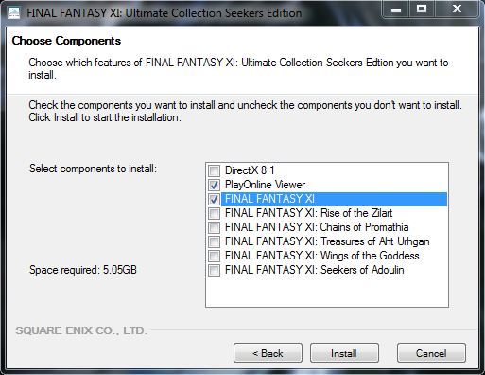The width and height of the screenshot is (485, 375).
Task: Maximize the installer window
Action: pyautogui.click(x=422, y=9)
